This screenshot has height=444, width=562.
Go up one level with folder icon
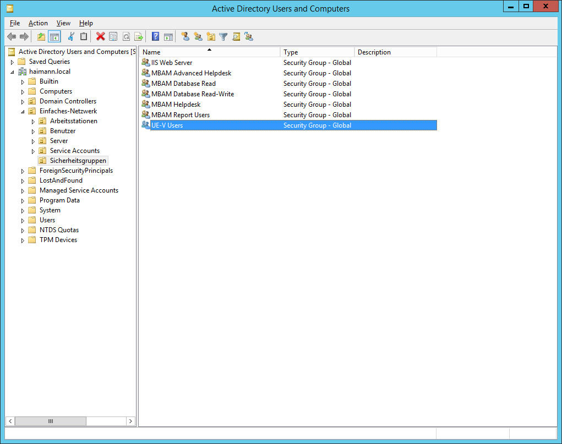point(41,36)
